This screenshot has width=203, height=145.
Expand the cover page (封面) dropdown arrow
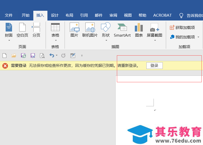coord(9,40)
